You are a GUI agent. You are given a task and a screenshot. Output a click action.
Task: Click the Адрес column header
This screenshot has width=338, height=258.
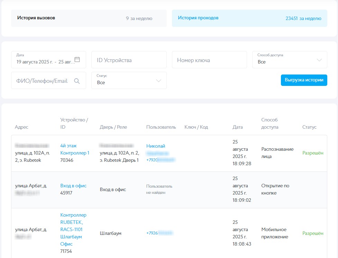coord(21,127)
